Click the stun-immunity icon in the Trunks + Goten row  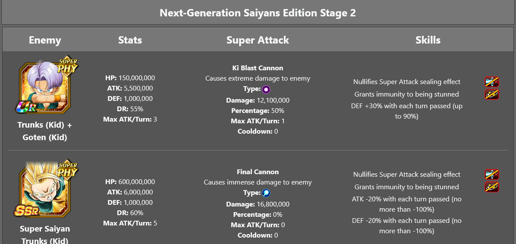[492, 94]
